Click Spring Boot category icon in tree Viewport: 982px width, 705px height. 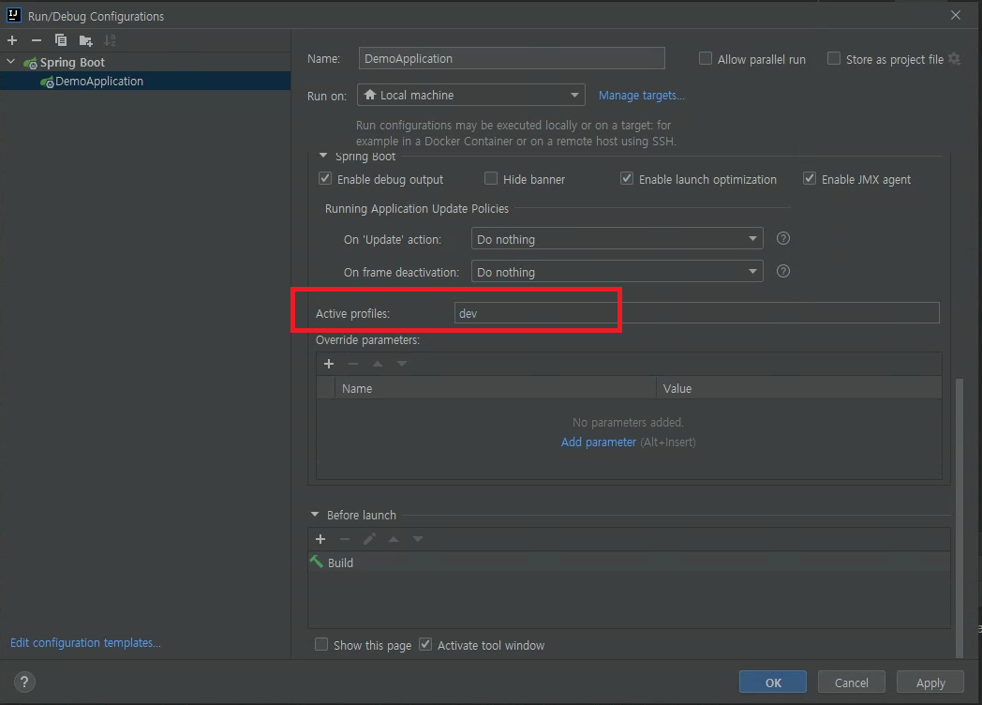[30, 63]
